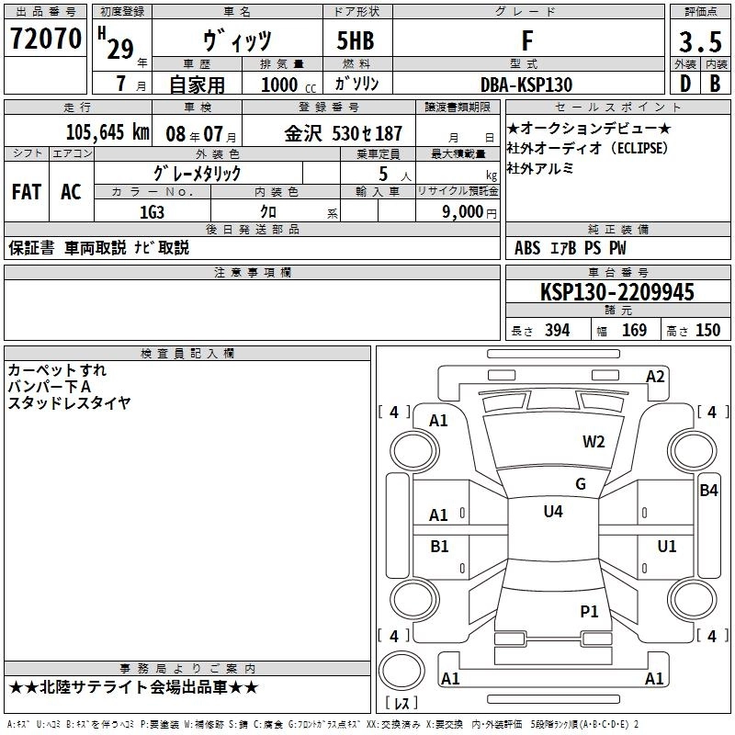Viewport: 735px width, 735px height.
Task: Click inspector note バンパー下A
Action: [x=50, y=387]
